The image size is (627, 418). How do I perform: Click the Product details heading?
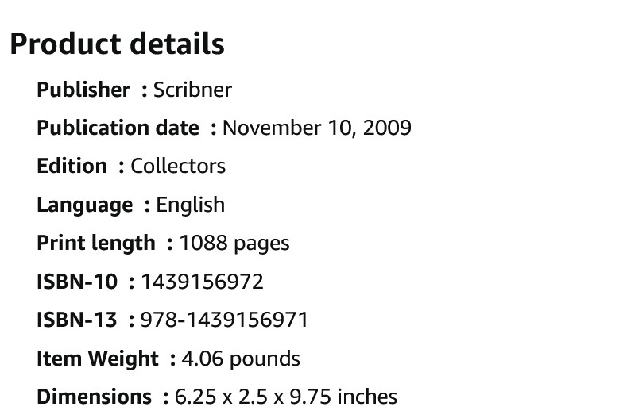(117, 44)
